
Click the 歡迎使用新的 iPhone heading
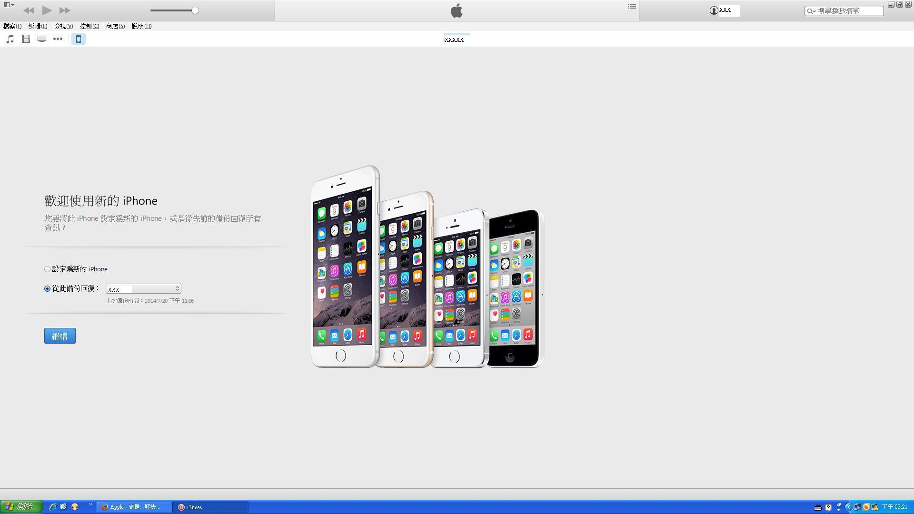pos(101,201)
